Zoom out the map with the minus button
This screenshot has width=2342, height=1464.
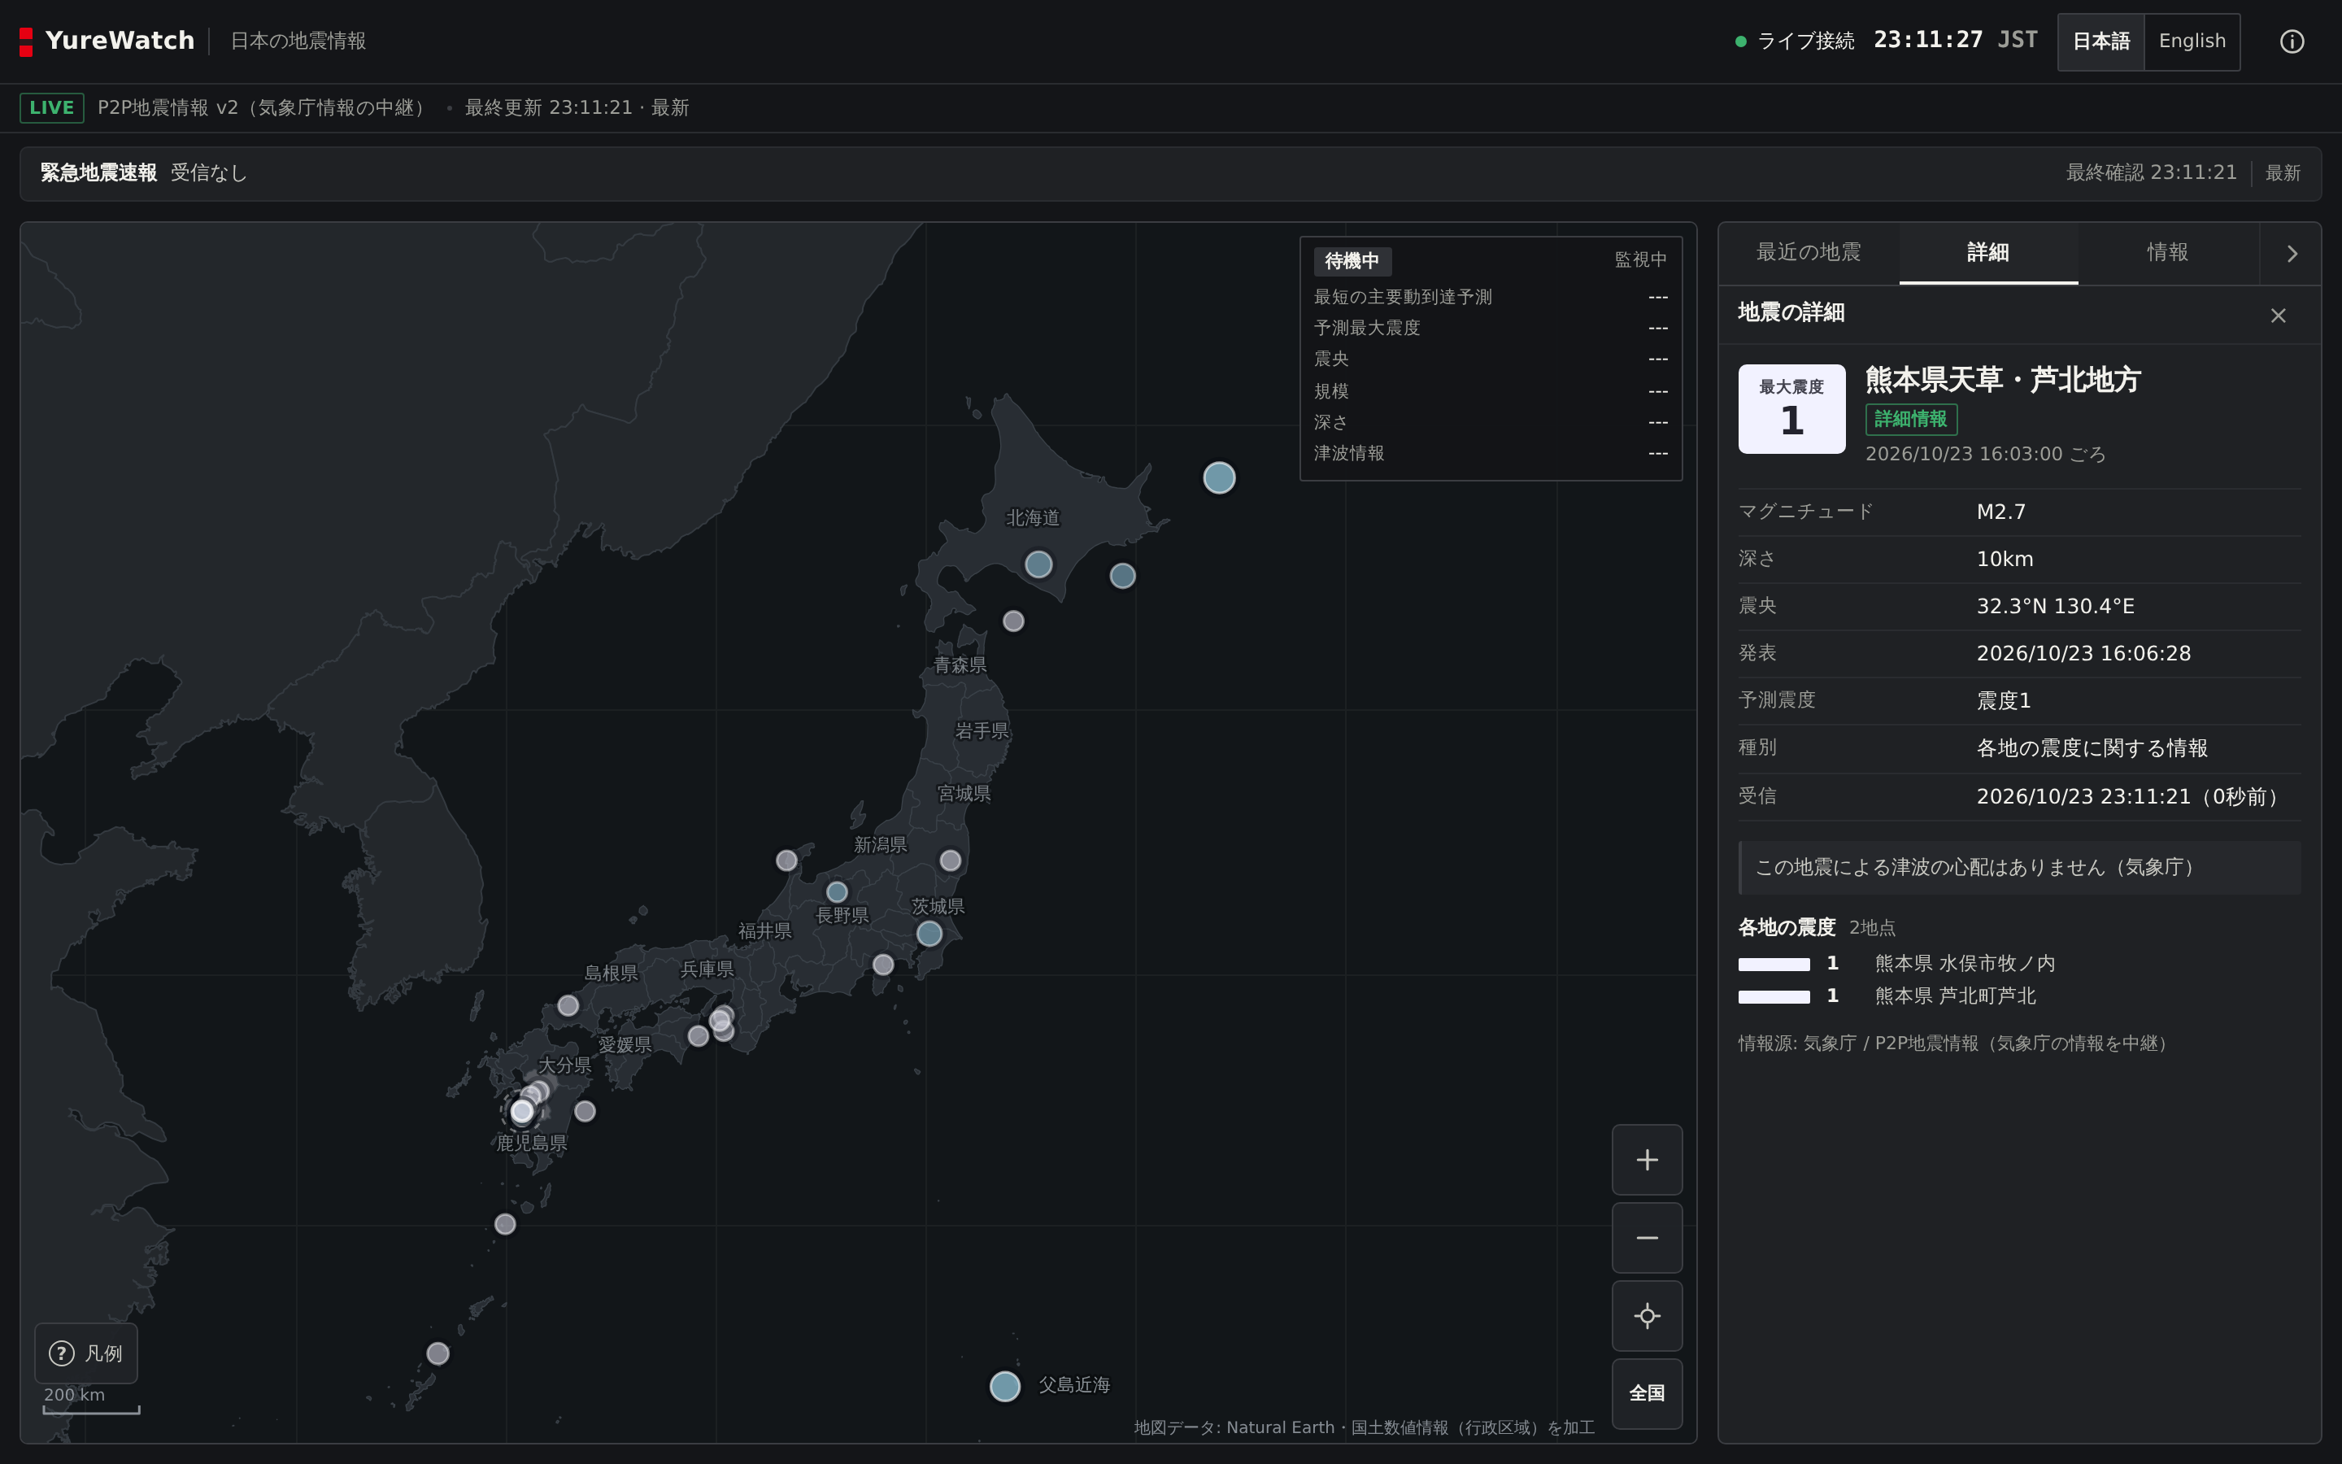pyautogui.click(x=1646, y=1237)
